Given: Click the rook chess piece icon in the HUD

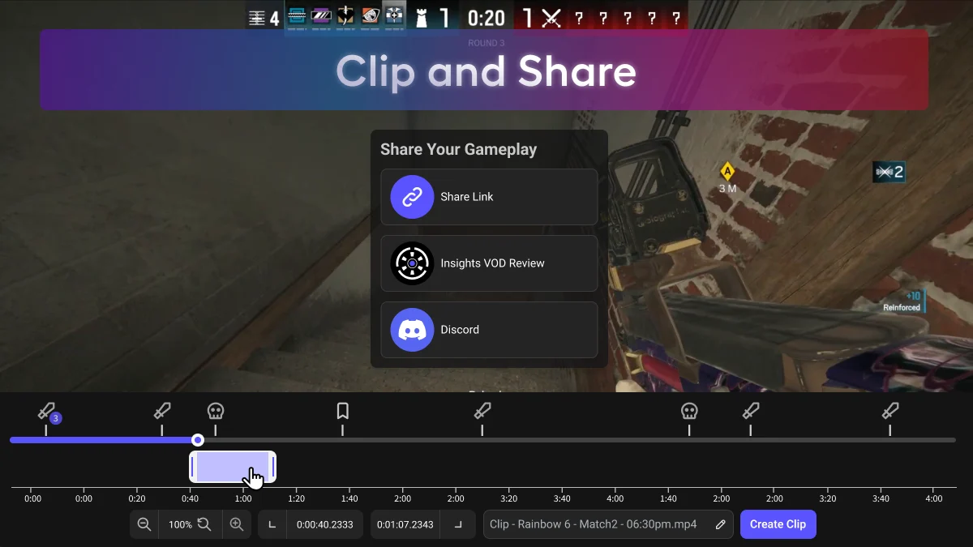Looking at the screenshot, I should [421, 18].
